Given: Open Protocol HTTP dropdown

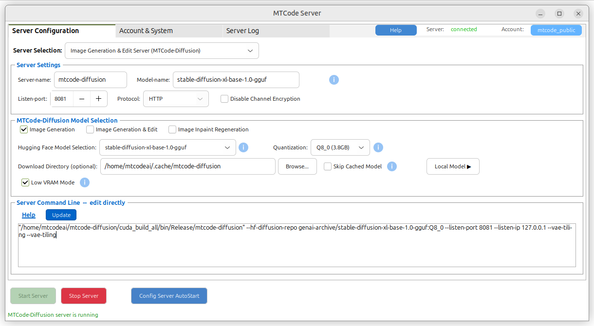Looking at the screenshot, I should [x=176, y=99].
